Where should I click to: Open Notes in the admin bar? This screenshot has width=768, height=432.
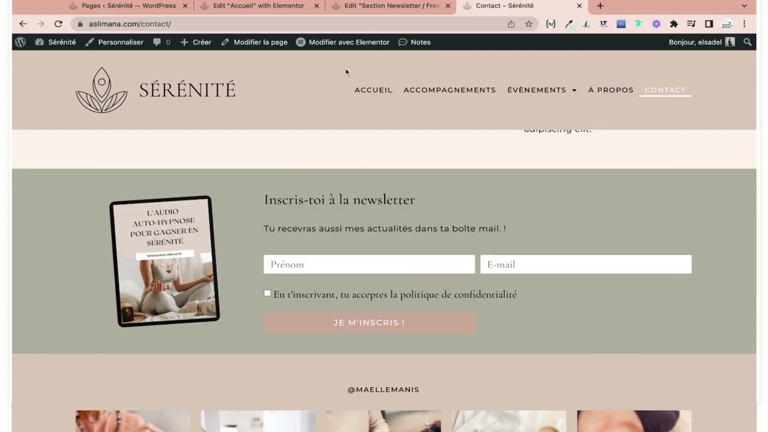click(415, 42)
